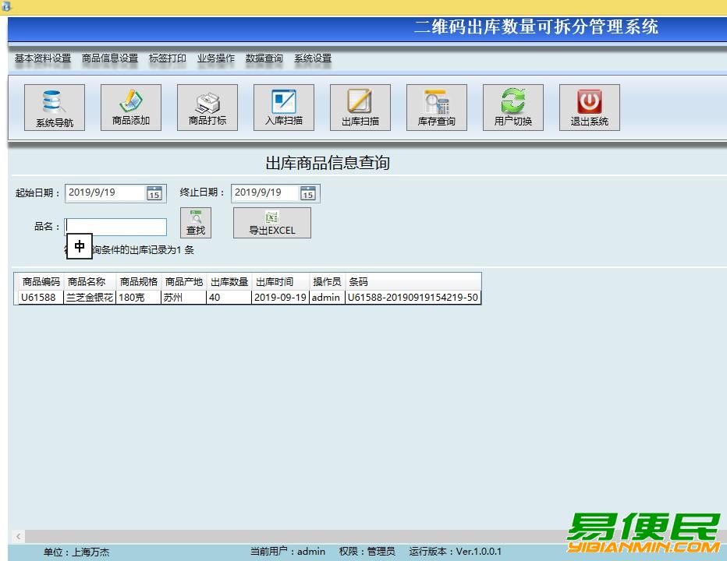Open the 导出EXCEL export dropdown button
727x561 pixels.
tap(271, 223)
